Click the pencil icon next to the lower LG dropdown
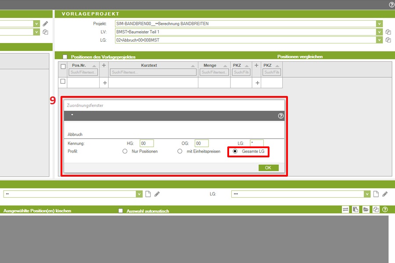395x263 pixels. click(385, 194)
